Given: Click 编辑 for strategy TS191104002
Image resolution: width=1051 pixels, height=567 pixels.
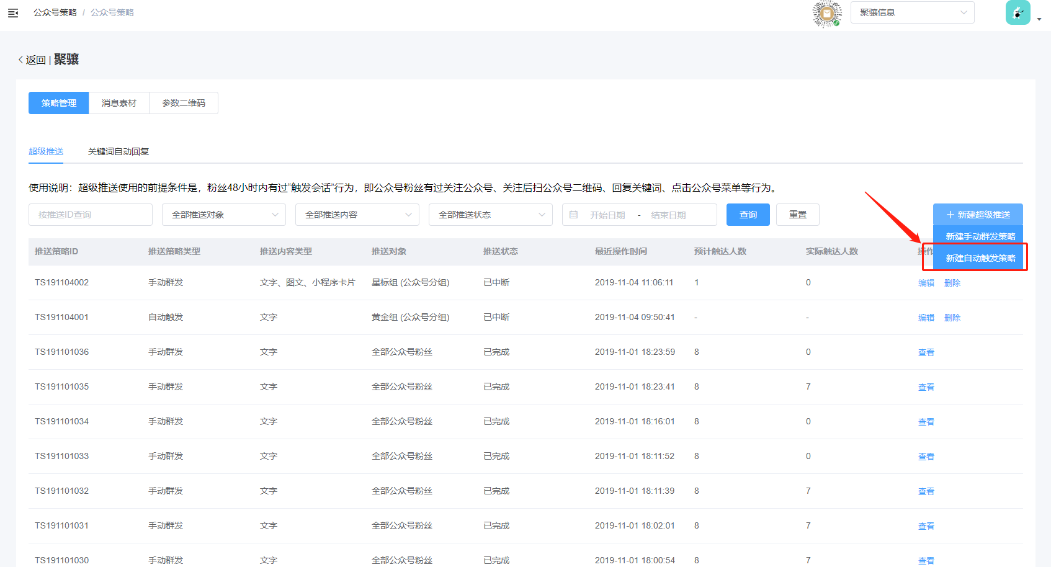Looking at the screenshot, I should click(926, 283).
